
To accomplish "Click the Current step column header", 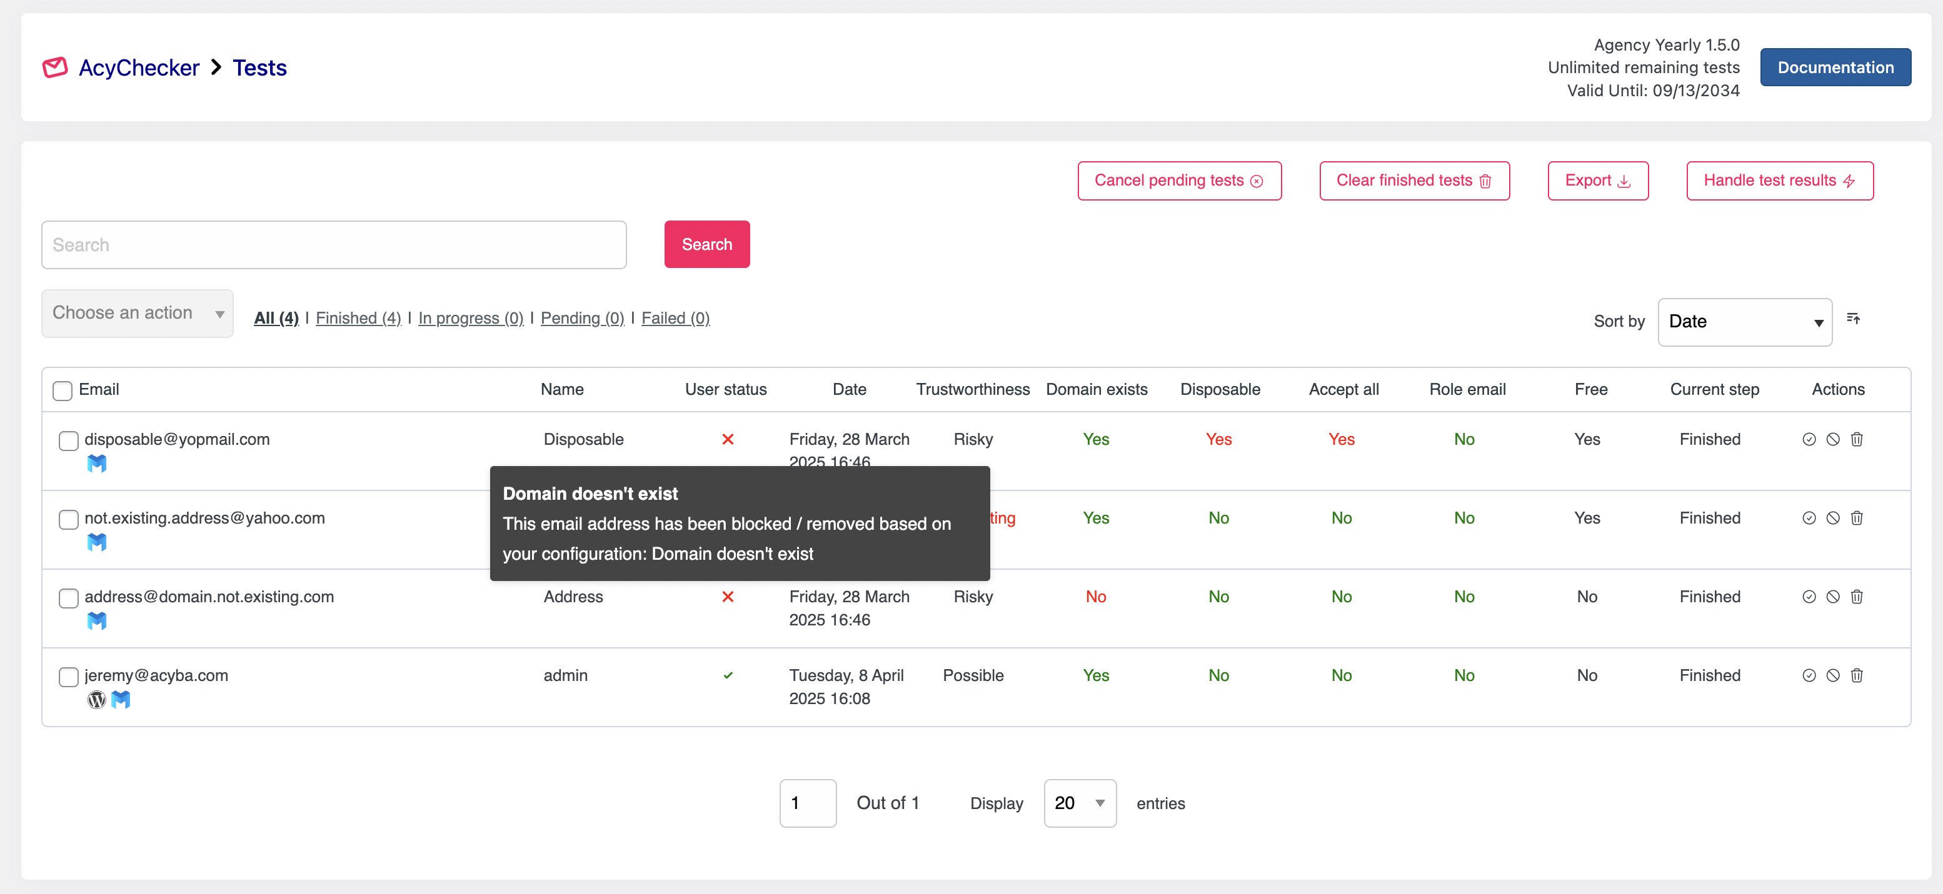I will (x=1714, y=390).
